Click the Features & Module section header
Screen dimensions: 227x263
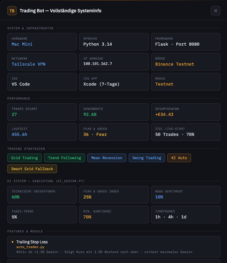tap(25, 231)
